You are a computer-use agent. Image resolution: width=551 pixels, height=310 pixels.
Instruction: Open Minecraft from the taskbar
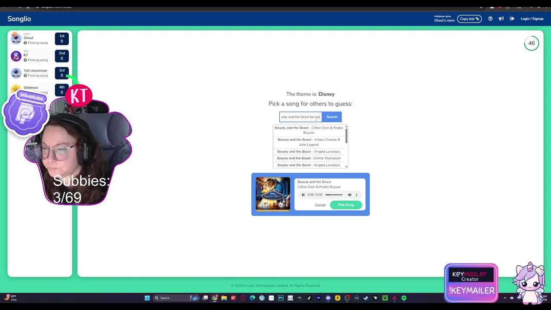[385, 298]
